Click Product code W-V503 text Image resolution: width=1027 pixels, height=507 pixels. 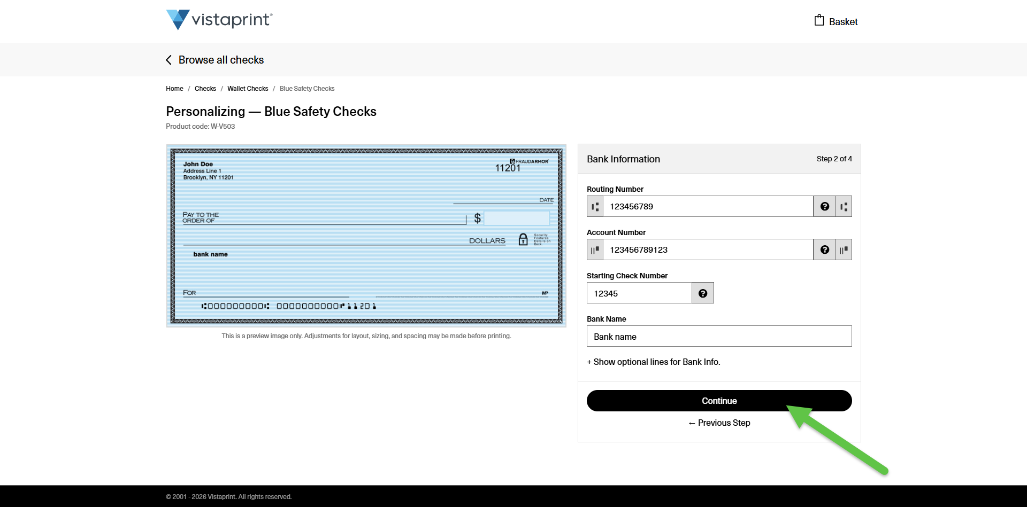pyautogui.click(x=200, y=127)
